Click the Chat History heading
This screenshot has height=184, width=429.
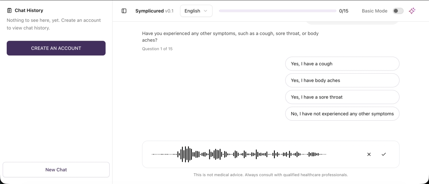[x=29, y=11]
